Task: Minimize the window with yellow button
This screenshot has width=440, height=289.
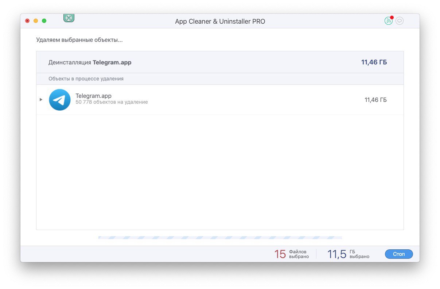Action: [x=36, y=21]
